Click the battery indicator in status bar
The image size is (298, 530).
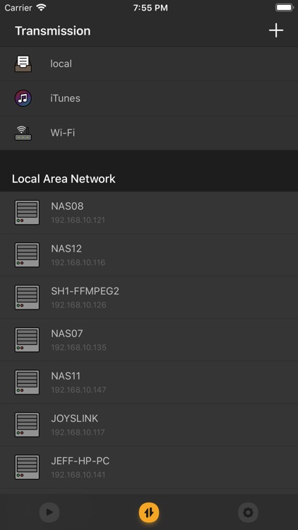tap(285, 8)
